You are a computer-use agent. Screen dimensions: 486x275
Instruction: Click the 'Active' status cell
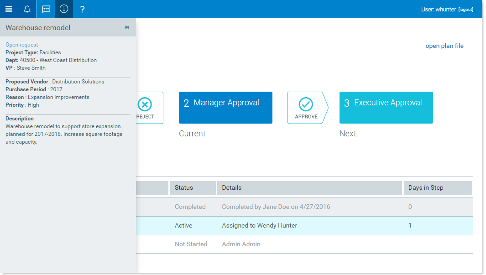coord(183,225)
